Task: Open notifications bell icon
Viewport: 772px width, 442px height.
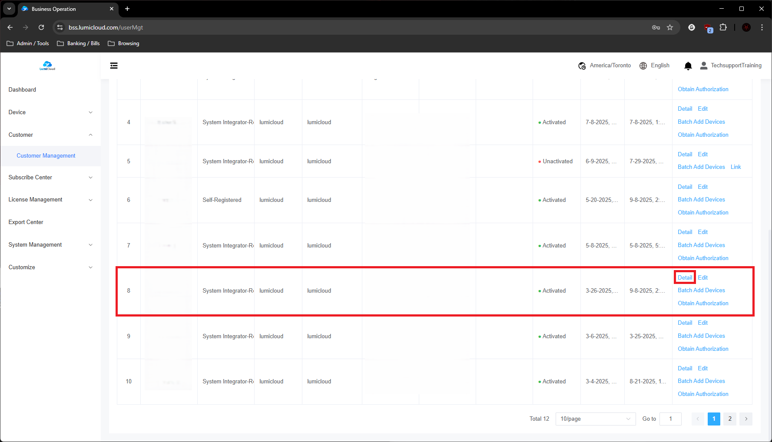Action: point(688,66)
